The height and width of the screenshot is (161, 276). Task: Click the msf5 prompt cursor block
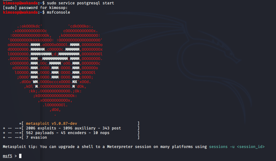pyautogui.click(x=20, y=156)
